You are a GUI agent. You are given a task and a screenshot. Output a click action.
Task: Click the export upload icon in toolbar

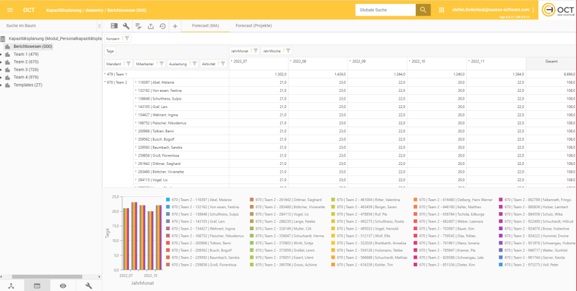coord(150,26)
